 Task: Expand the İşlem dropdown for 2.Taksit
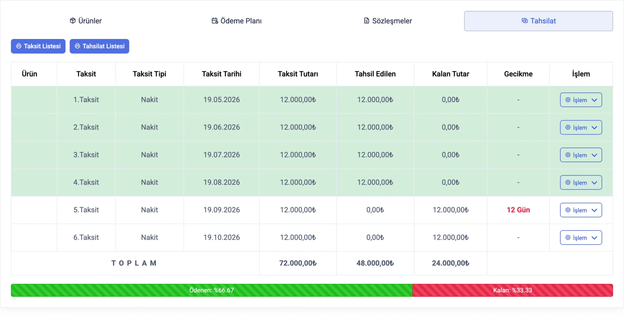pyautogui.click(x=581, y=127)
